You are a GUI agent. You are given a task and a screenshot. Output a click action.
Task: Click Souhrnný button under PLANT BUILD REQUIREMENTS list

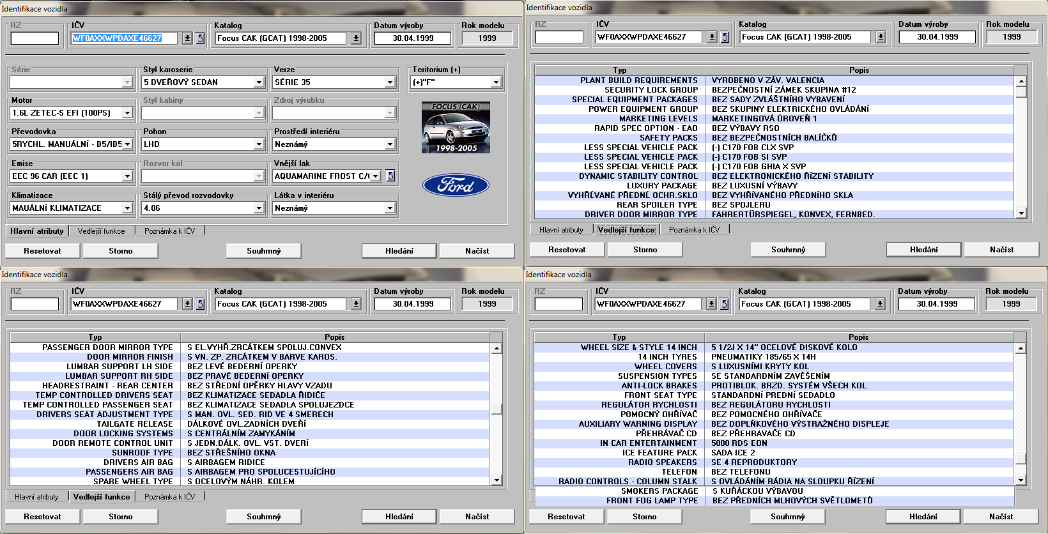pyautogui.click(x=788, y=250)
